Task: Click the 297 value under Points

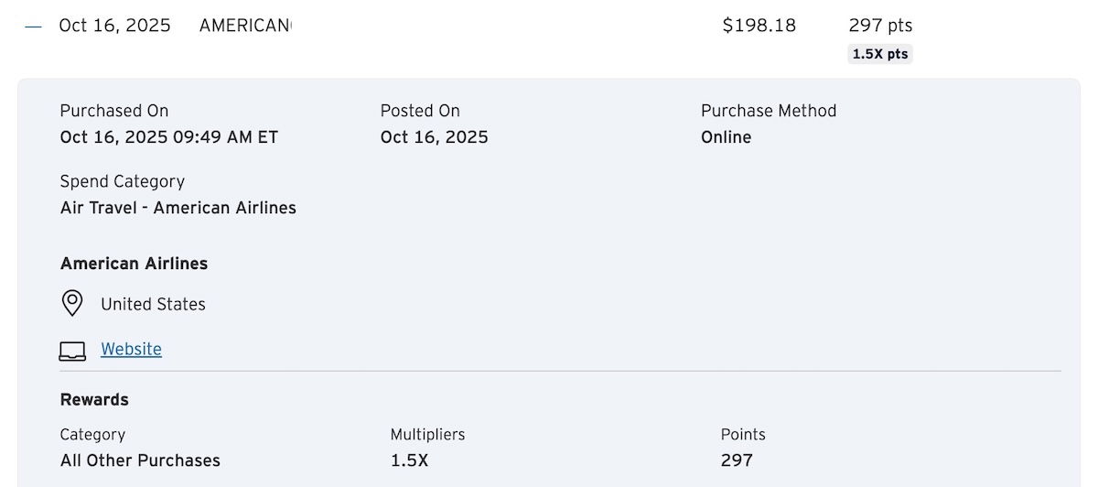Action: click(736, 460)
